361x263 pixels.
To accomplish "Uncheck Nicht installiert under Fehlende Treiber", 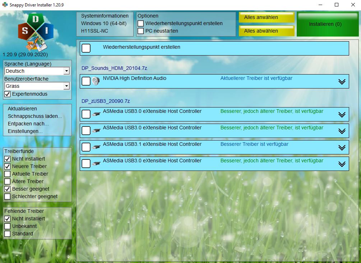I will click(8, 219).
